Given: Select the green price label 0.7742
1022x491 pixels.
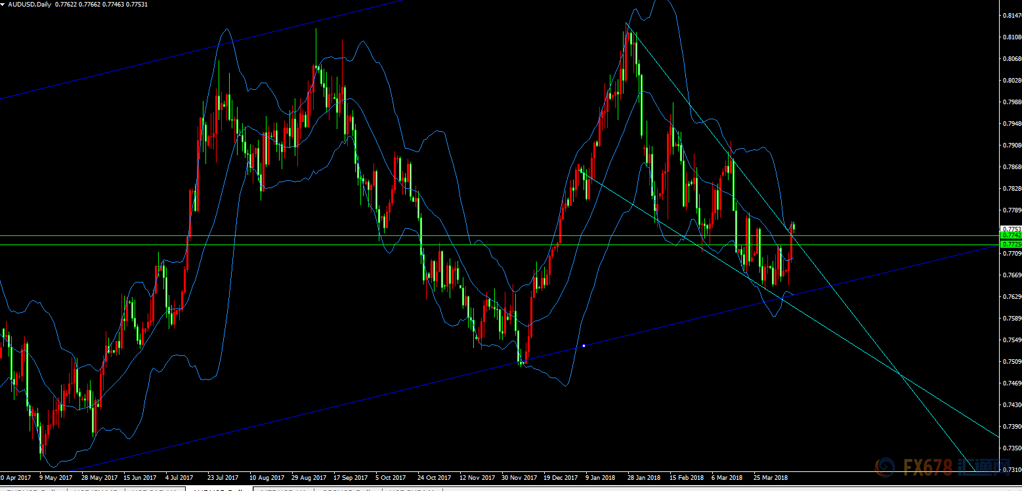Looking at the screenshot, I should (x=1010, y=235).
